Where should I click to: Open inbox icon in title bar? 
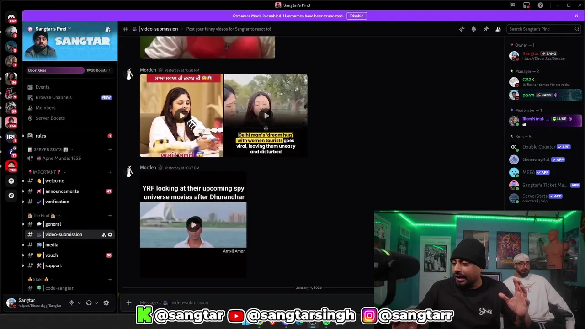pos(526,5)
